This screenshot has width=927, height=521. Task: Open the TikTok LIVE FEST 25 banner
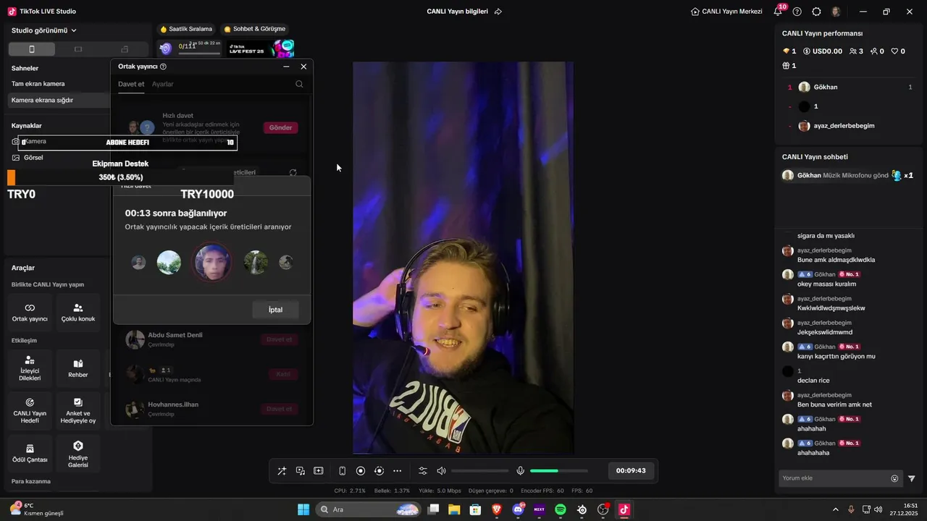click(261, 48)
